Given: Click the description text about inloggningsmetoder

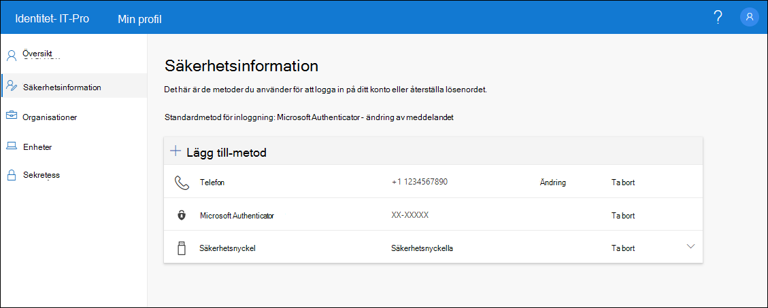Looking at the screenshot, I should coord(327,90).
